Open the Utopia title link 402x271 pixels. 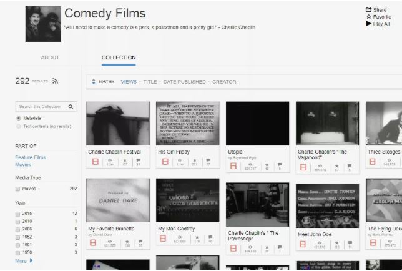235,152
